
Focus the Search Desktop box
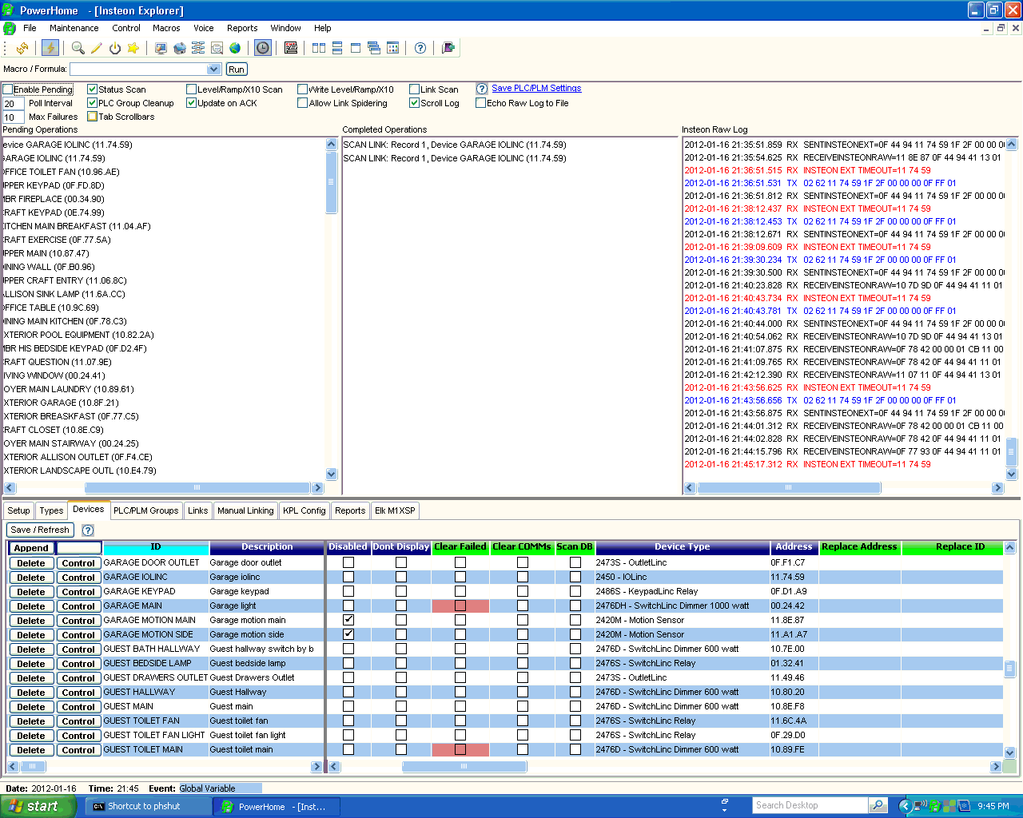click(x=810, y=805)
